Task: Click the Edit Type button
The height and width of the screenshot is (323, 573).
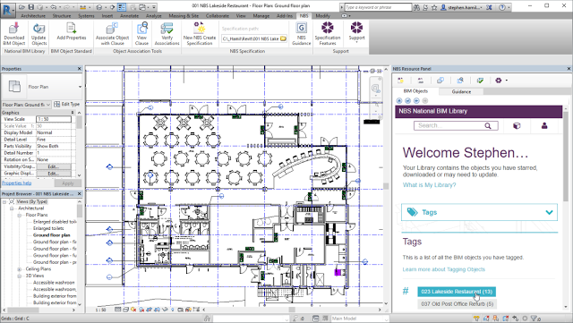Action: tap(67, 105)
